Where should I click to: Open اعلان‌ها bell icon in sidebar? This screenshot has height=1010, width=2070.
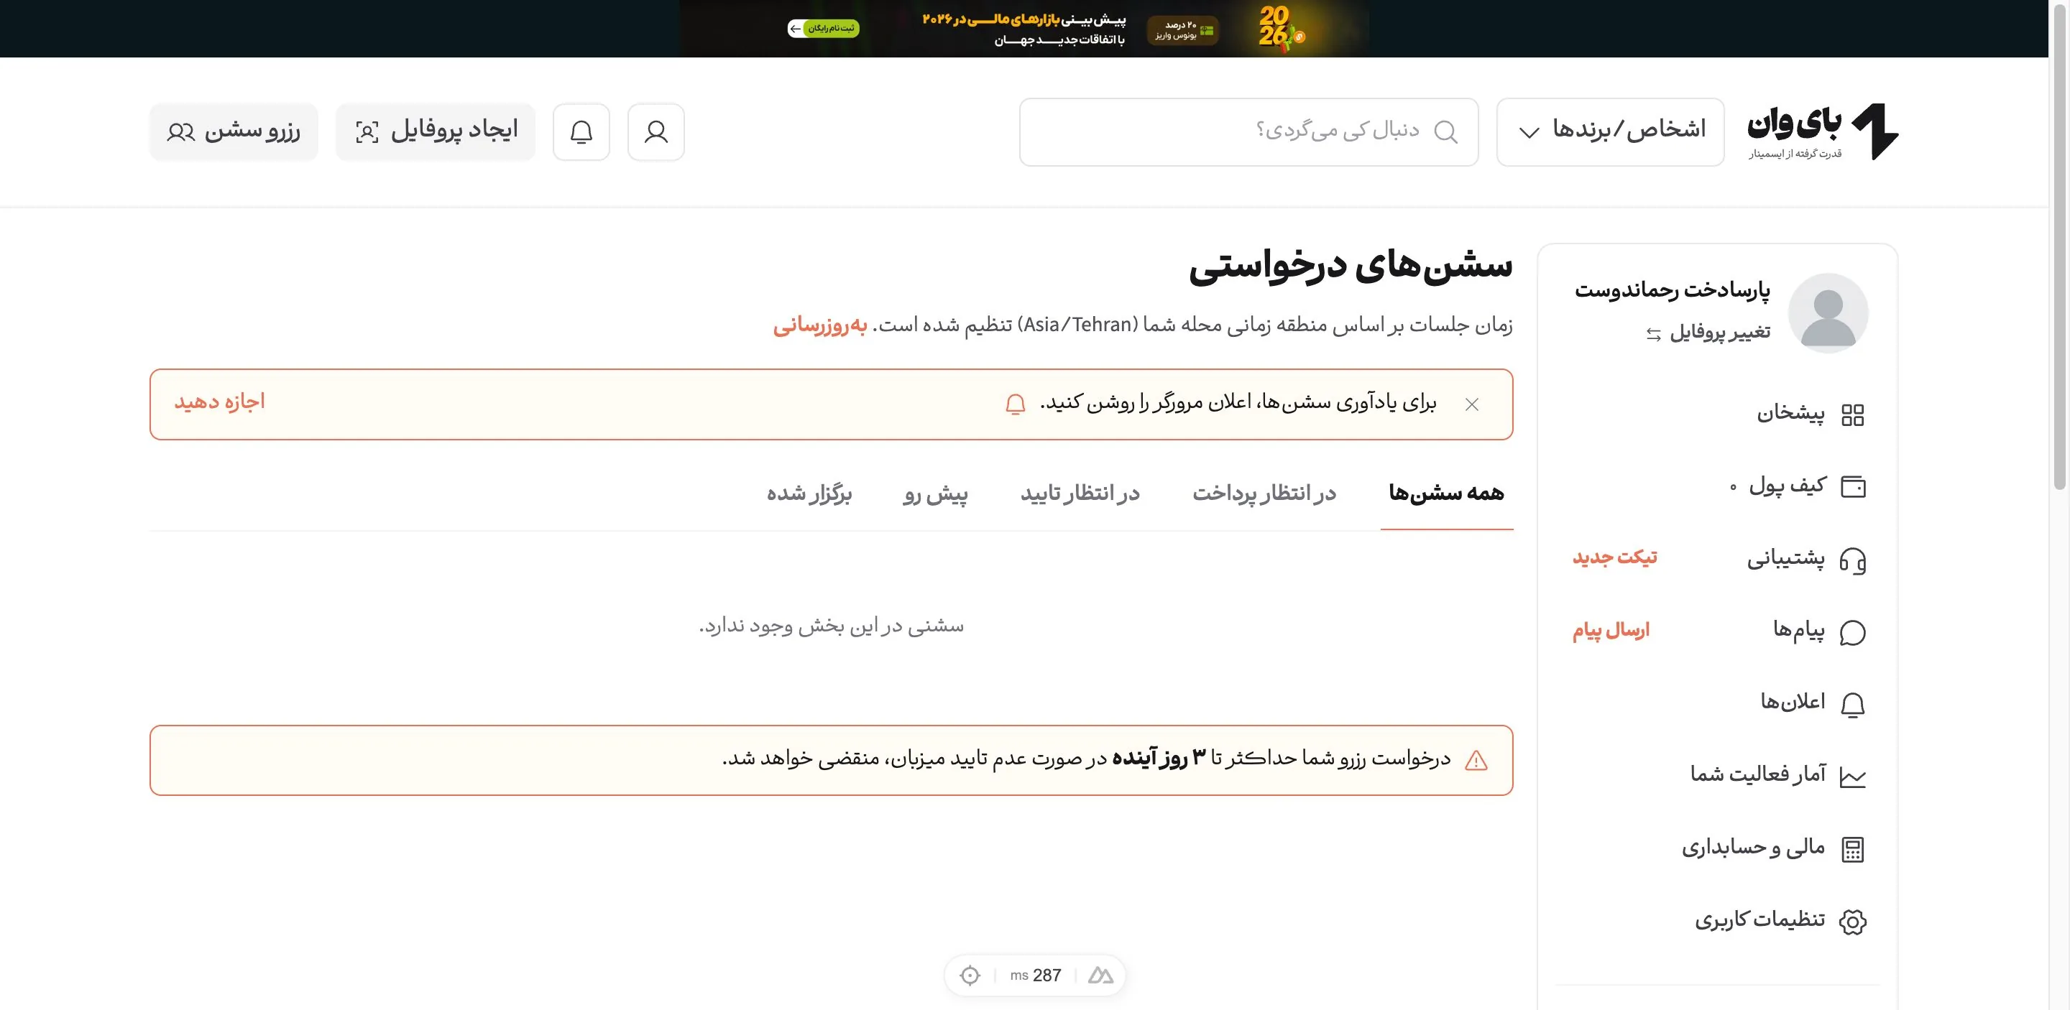click(x=1852, y=704)
